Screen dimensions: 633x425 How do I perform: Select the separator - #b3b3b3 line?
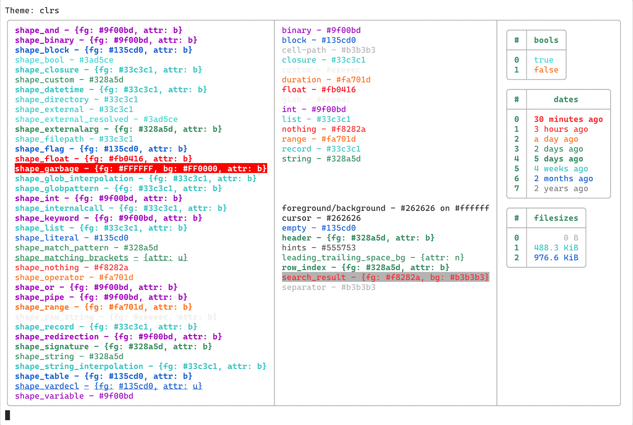(x=329, y=287)
